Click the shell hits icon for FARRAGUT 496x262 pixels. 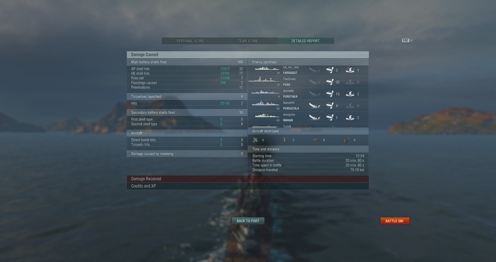pos(330,70)
